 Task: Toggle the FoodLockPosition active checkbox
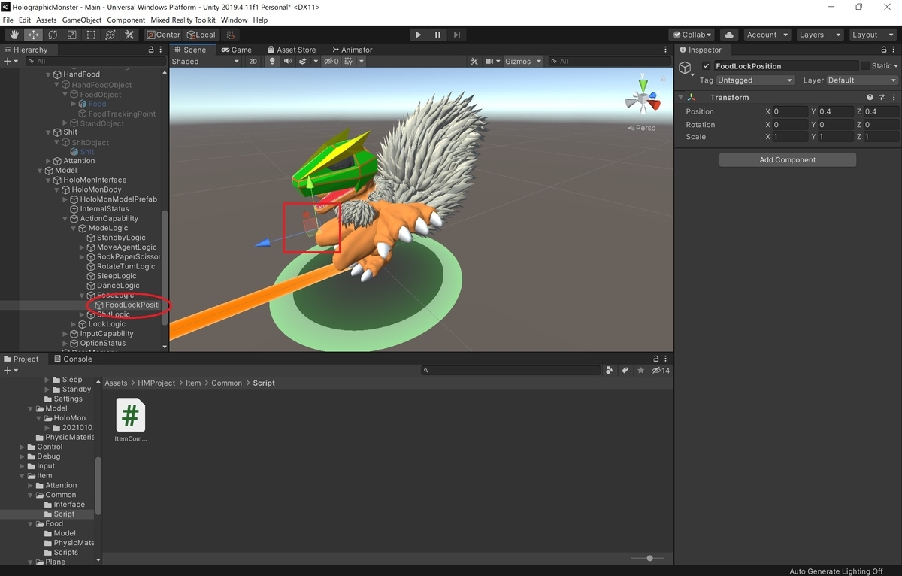(706, 66)
